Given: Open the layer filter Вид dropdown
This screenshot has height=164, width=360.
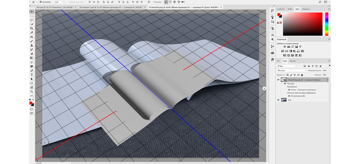Looking at the screenshot, I should pos(286,66).
